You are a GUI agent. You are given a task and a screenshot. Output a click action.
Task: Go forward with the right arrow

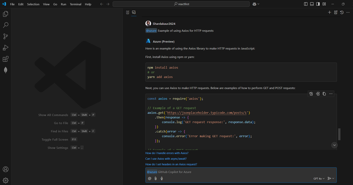coord(108,4)
